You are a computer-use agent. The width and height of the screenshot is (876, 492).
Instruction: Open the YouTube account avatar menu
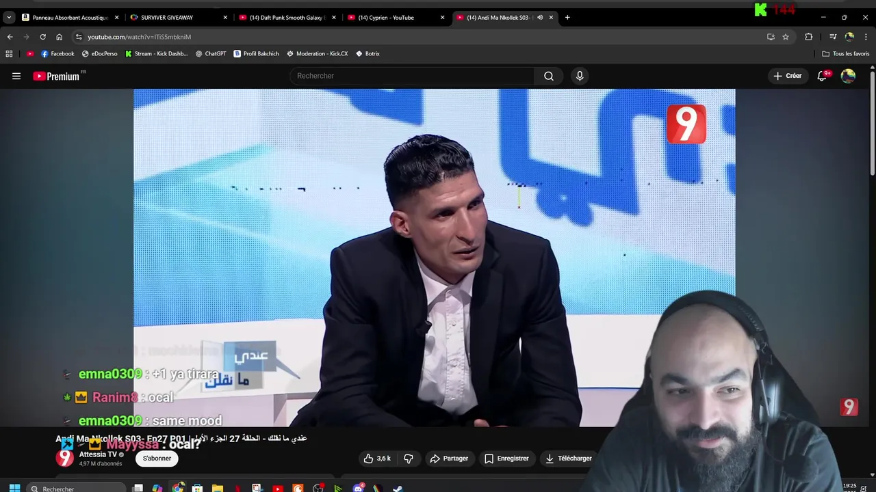coord(848,76)
